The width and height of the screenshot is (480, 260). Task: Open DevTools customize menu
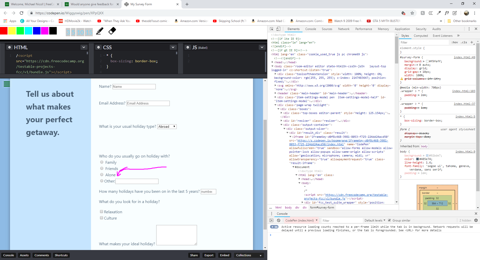click(x=469, y=29)
